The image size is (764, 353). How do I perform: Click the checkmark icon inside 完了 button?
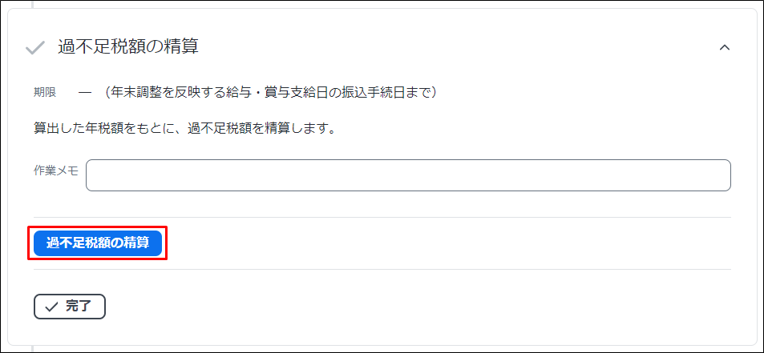tap(51, 307)
